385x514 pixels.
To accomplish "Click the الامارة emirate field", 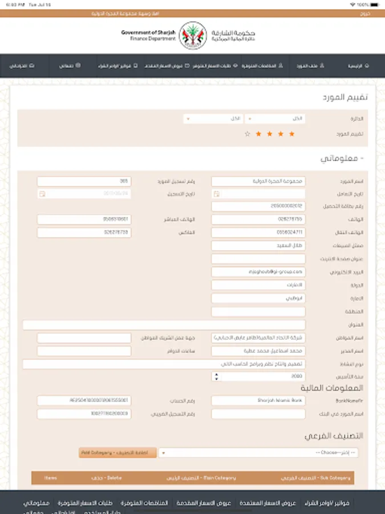I will point(258,298).
